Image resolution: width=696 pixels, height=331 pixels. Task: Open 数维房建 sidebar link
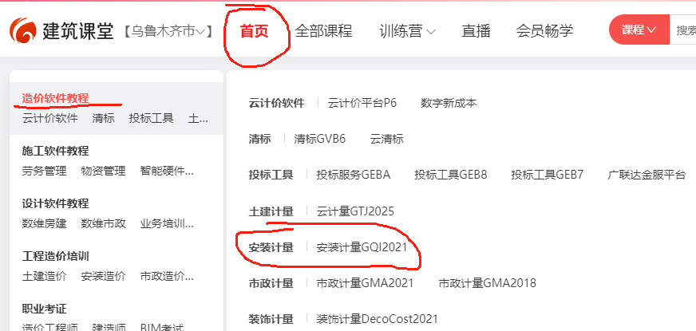coord(45,223)
